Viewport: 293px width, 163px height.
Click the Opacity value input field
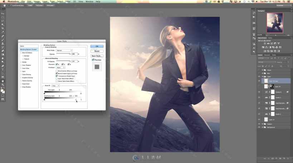pos(74,54)
